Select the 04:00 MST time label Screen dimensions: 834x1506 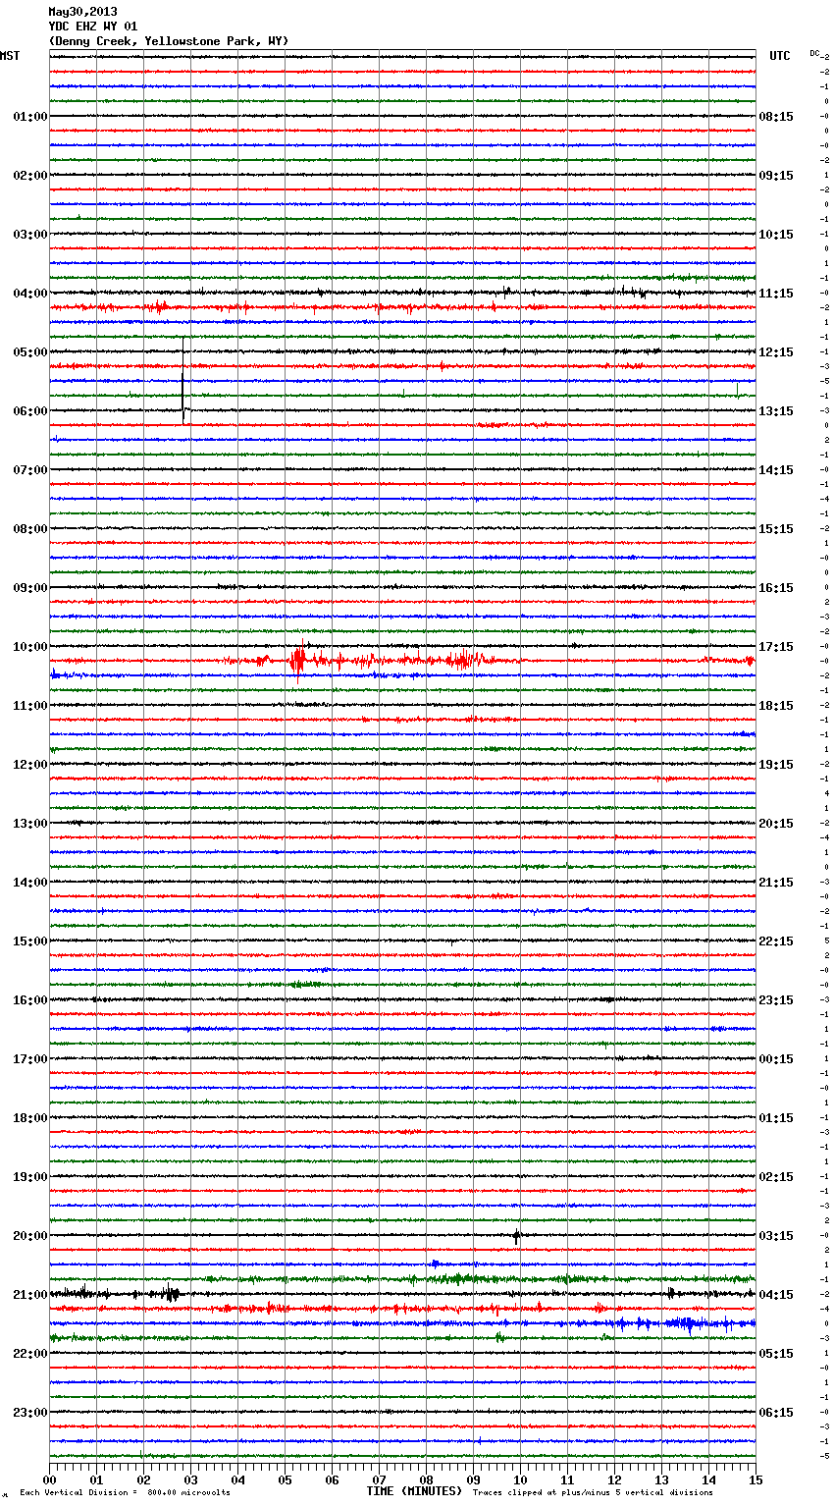(30, 294)
